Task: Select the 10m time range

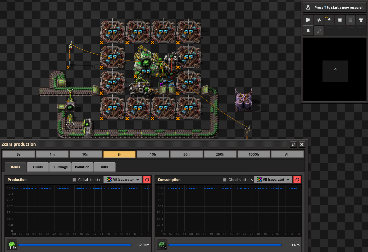Action: click(86, 154)
